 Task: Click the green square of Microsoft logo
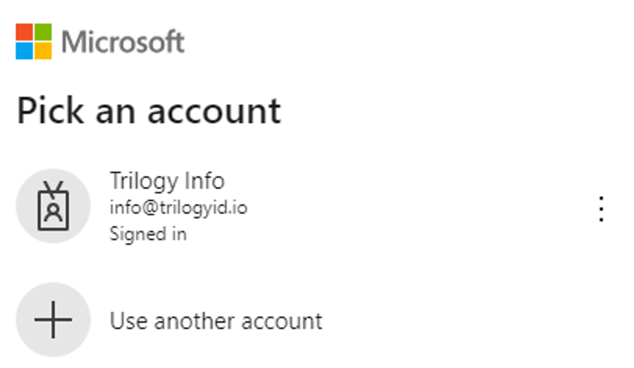43,32
